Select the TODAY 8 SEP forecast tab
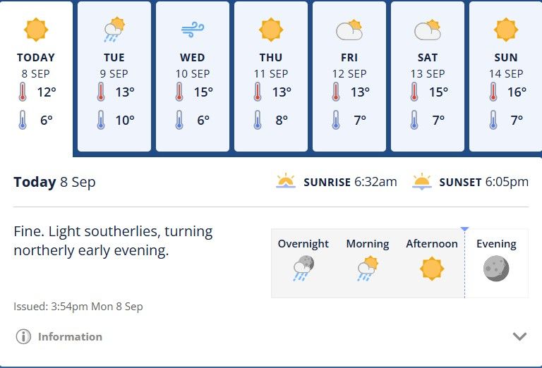Screen dimensions: 542x368 point(36,79)
